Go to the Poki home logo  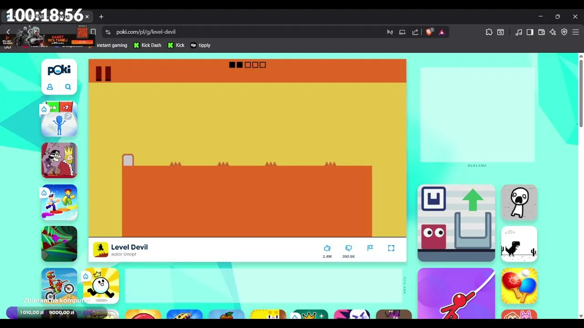[x=59, y=70]
